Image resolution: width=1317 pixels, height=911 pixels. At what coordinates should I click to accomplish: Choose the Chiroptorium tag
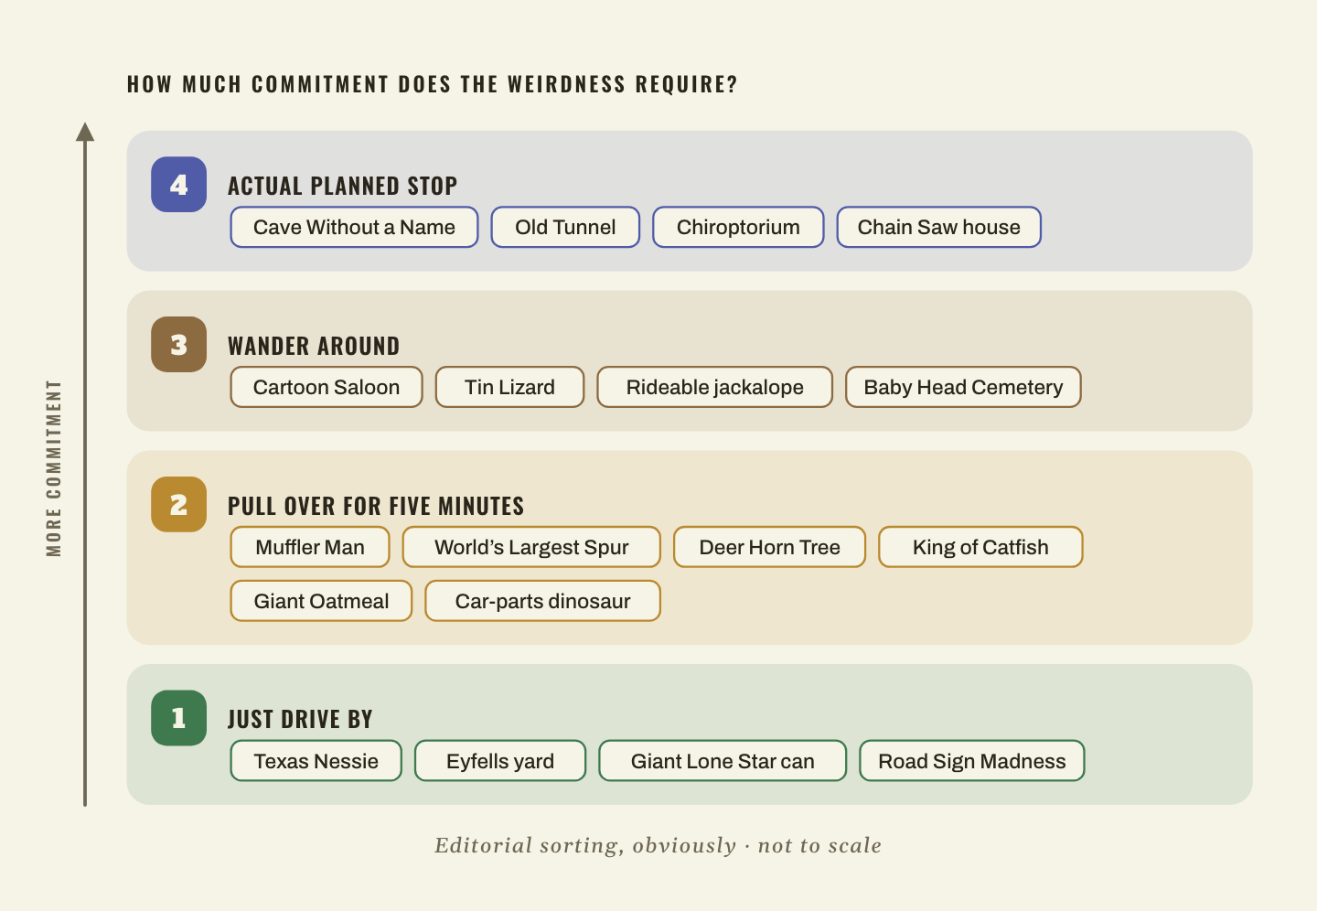pos(738,227)
